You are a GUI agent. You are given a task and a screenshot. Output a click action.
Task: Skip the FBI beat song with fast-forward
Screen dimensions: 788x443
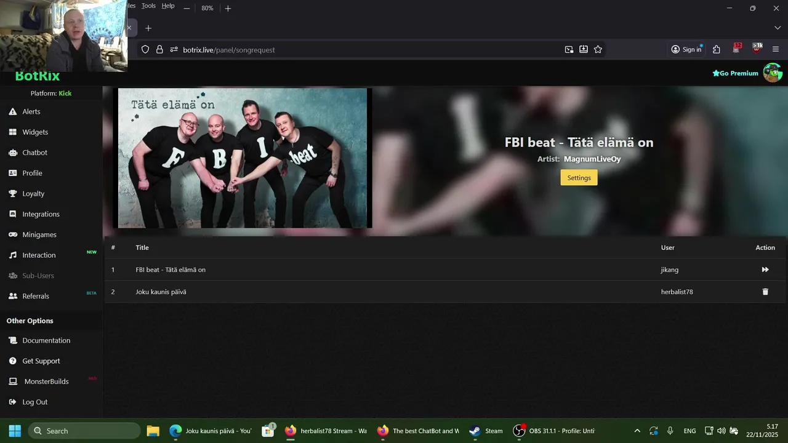coord(765,269)
